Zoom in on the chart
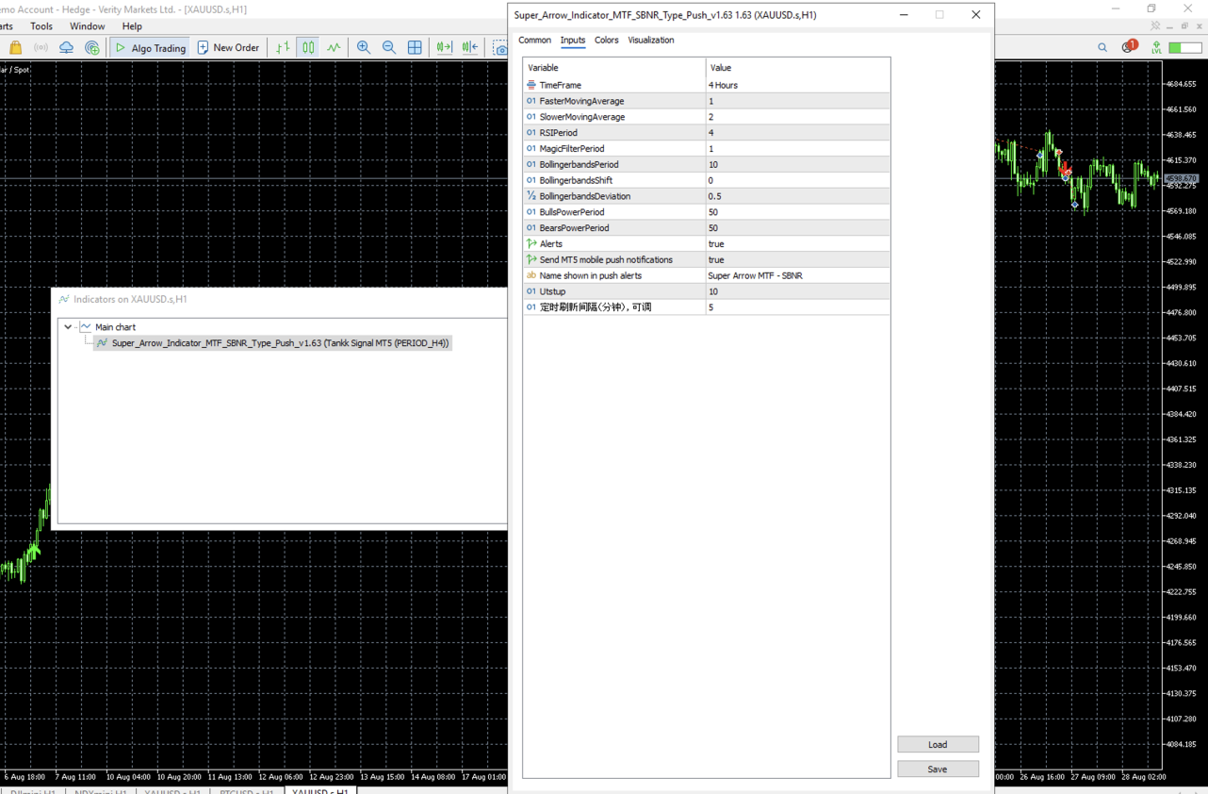The height and width of the screenshot is (794, 1208). point(364,47)
